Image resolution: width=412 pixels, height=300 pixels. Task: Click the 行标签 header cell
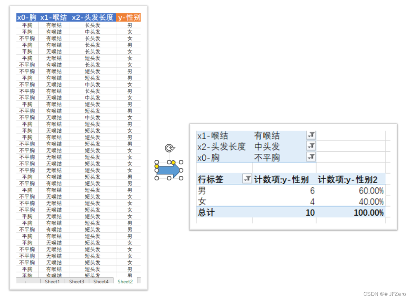pos(211,180)
